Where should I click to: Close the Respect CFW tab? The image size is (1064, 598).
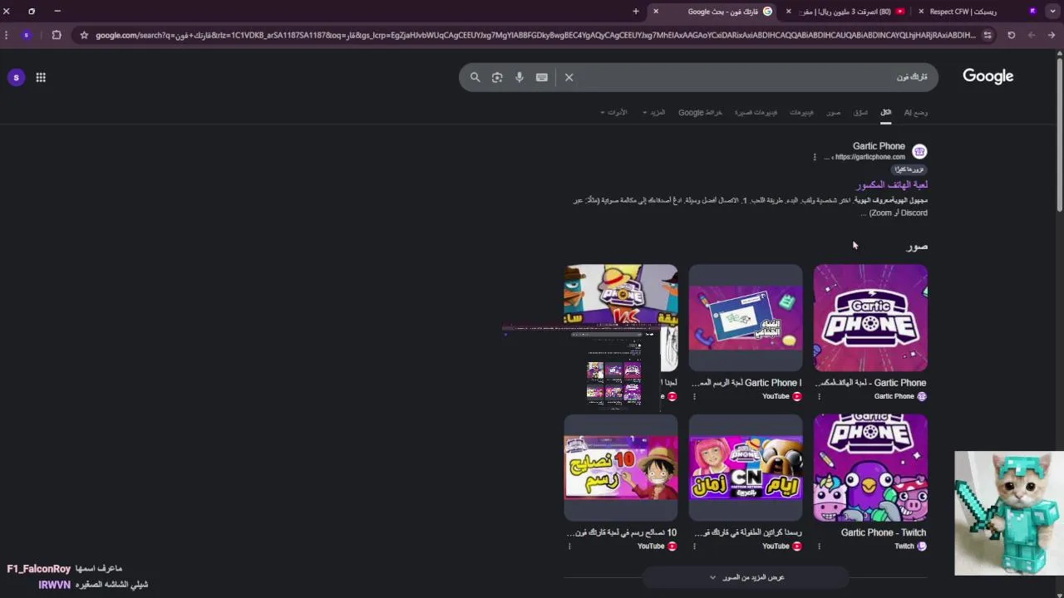(x=921, y=12)
